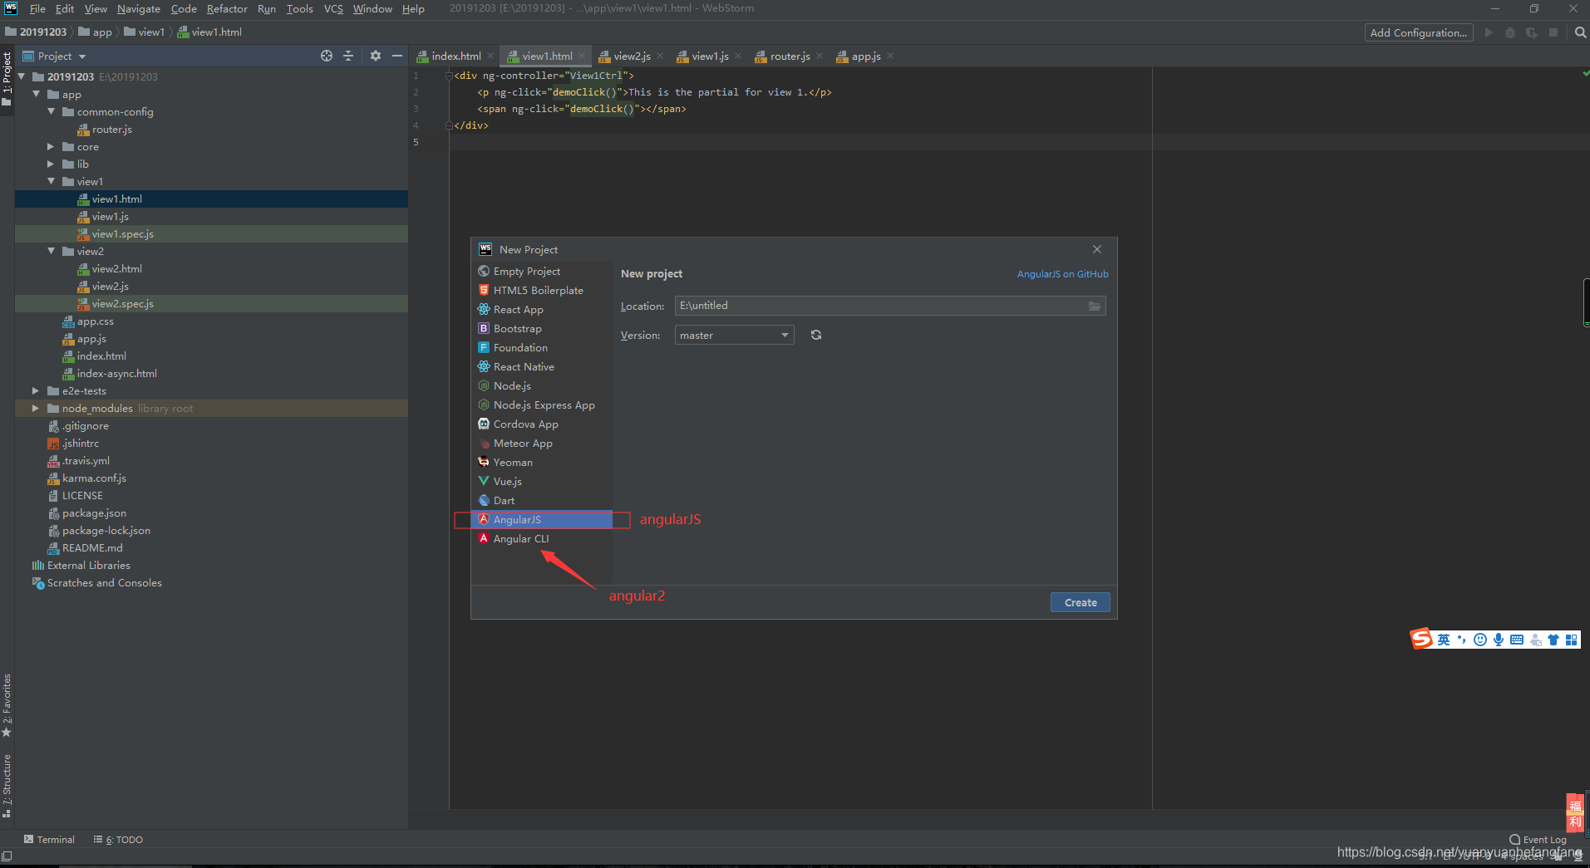Click Add Configuration button
The image size is (1590, 868).
[x=1418, y=32]
